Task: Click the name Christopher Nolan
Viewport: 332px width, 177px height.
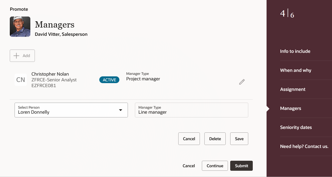Action: tap(50, 74)
